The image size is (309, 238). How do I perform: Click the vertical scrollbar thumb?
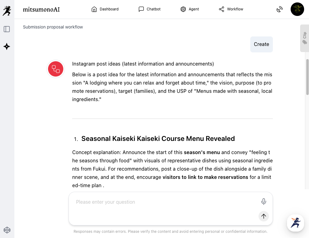[x=307, y=77]
